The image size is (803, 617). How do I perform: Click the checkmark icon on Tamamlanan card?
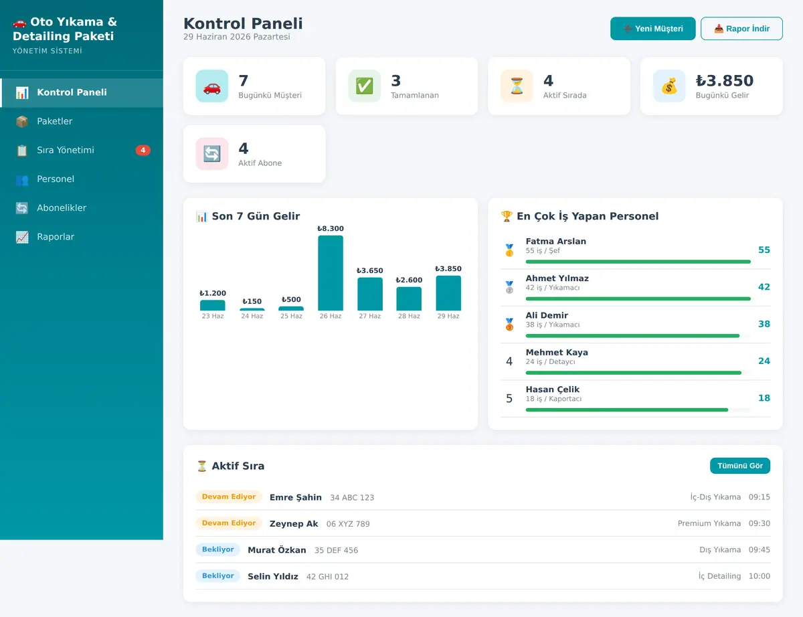(x=365, y=86)
